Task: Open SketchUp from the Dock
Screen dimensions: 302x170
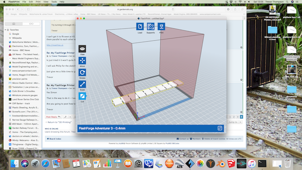Action: pyautogui.click(x=231, y=164)
